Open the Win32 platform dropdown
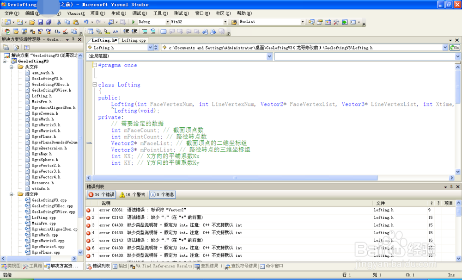This screenshot has height=280, width=462. click(x=225, y=22)
